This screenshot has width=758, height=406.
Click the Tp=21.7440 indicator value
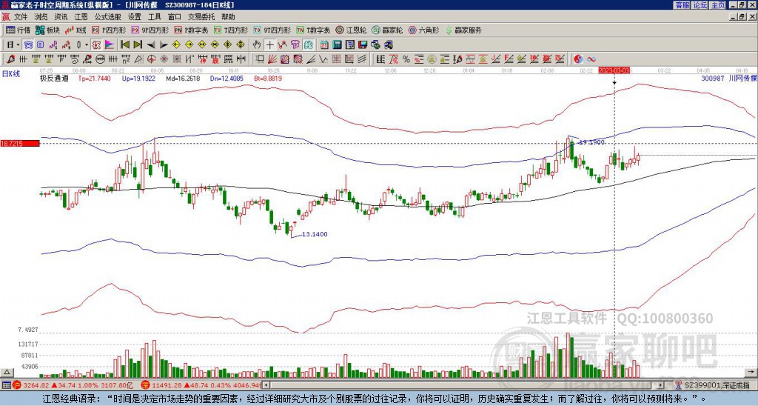point(94,78)
